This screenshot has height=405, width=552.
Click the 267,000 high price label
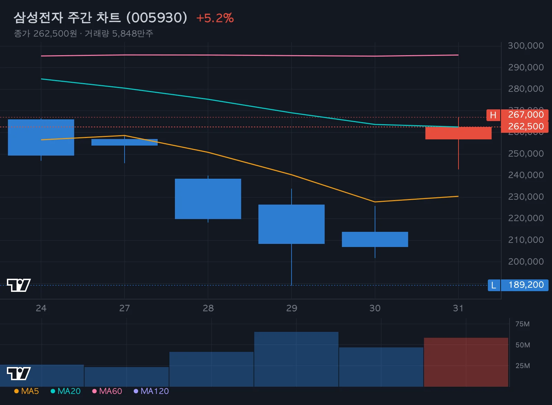tap(525, 115)
